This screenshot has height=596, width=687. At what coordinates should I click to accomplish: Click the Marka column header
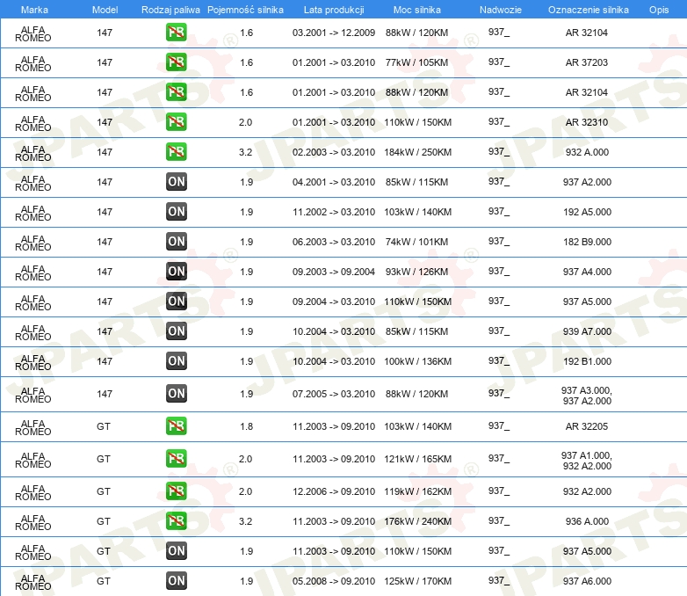tap(34, 9)
